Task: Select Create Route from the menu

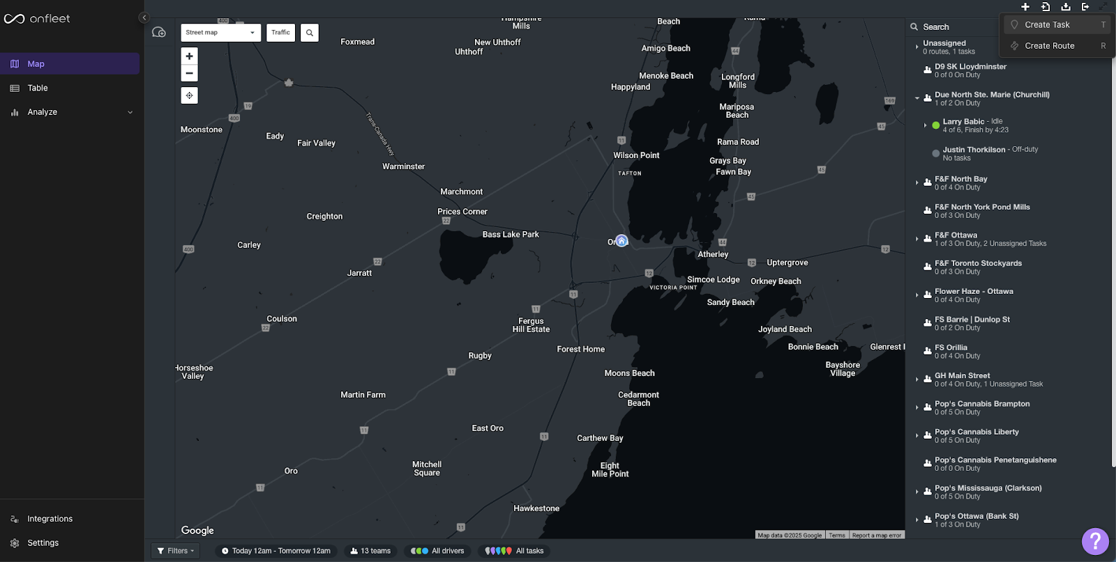Action: click(x=1049, y=46)
